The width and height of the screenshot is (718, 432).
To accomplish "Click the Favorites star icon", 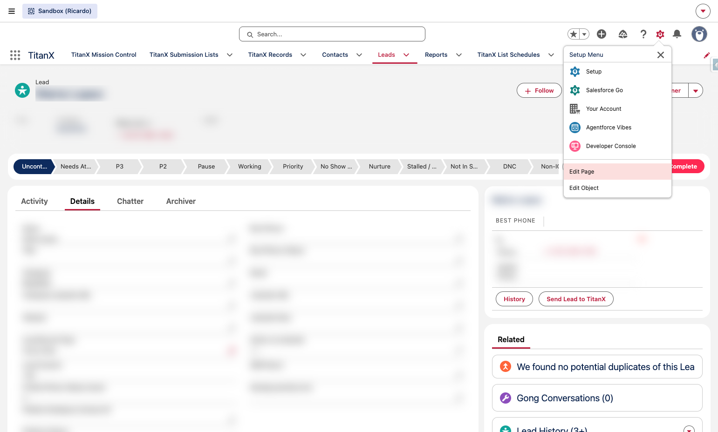I will 574,34.
